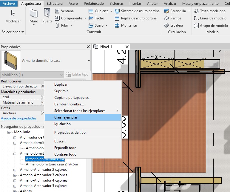This screenshot has height=192, width=230.
Task: Choose Crear ejemplar from context menu
Action: [x=66, y=117]
